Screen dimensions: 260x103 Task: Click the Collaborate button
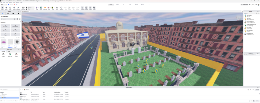click(244, 5)
